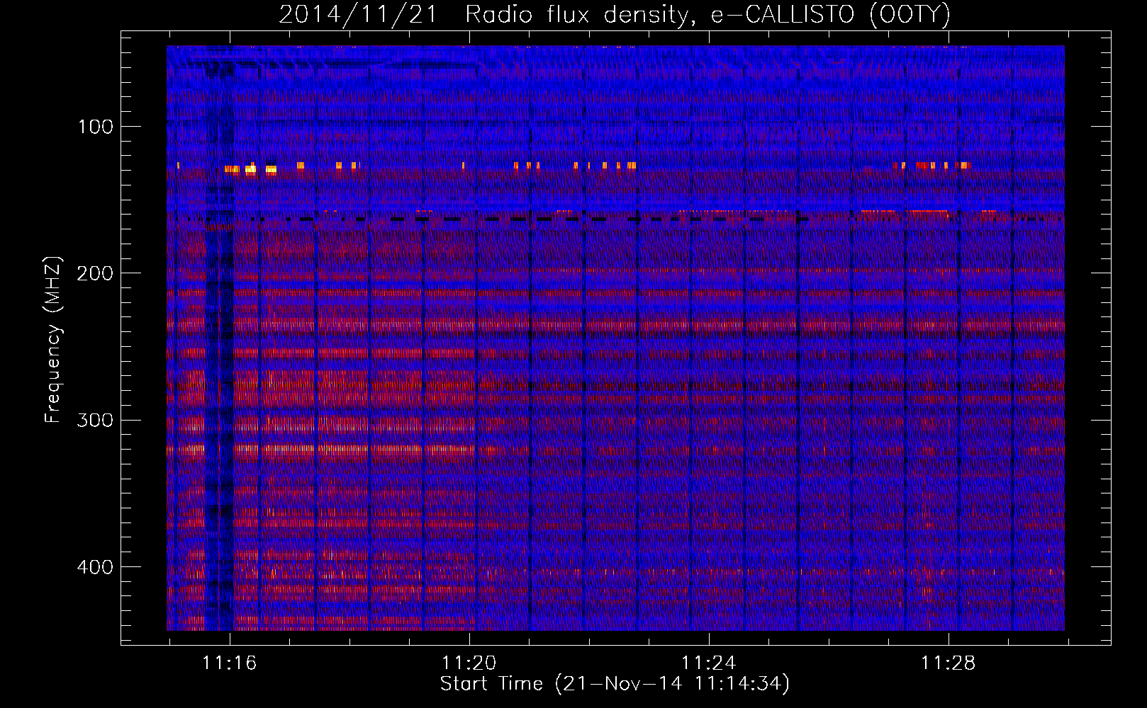Screen dimensions: 1147x708
Task: Click the 300 frequency tick label
Action: pyautogui.click(x=96, y=420)
